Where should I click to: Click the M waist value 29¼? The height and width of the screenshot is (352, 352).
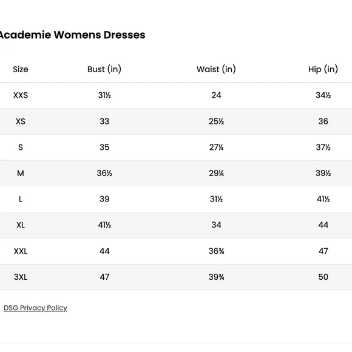[x=216, y=174]
